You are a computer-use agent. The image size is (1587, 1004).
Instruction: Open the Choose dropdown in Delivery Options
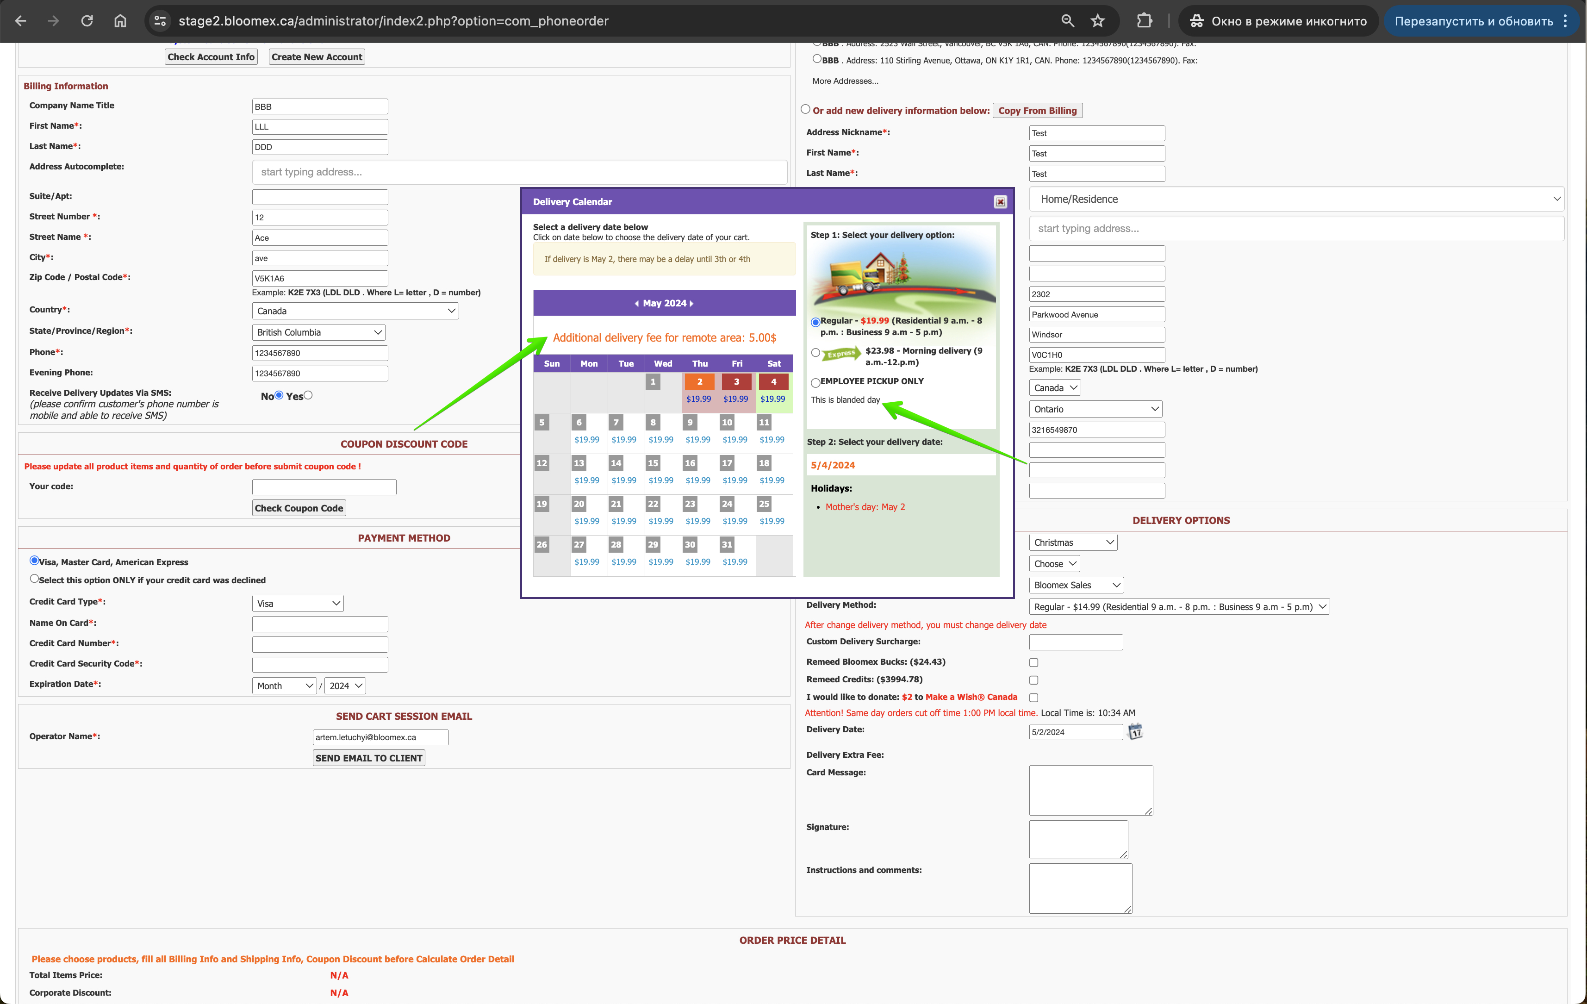(1054, 564)
